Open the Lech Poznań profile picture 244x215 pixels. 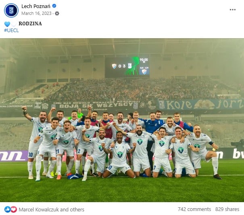tap(11, 10)
